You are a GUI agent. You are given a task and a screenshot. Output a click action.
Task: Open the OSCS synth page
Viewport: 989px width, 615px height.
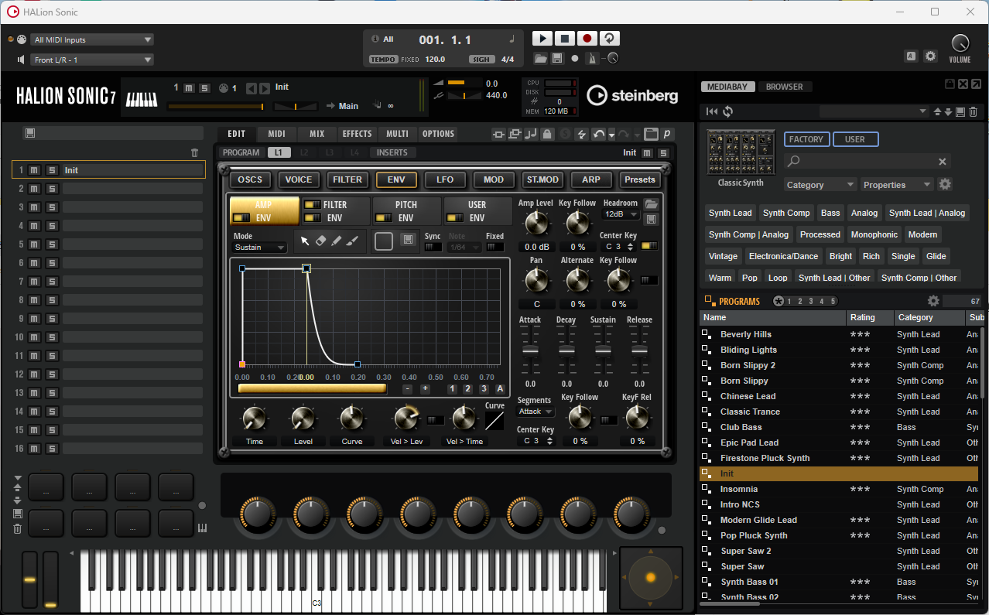click(x=250, y=179)
